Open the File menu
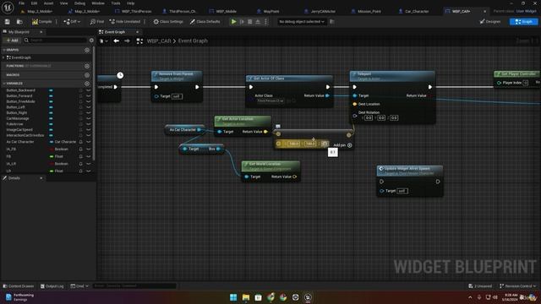 (x=21, y=3)
